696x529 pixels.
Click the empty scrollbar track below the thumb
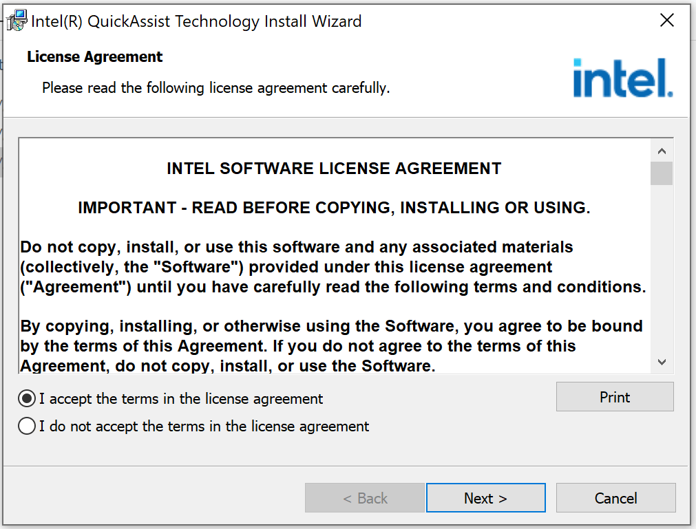point(662,275)
